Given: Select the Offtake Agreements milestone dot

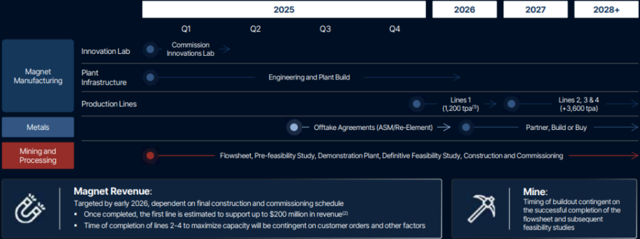Looking at the screenshot, I should pos(294,127).
